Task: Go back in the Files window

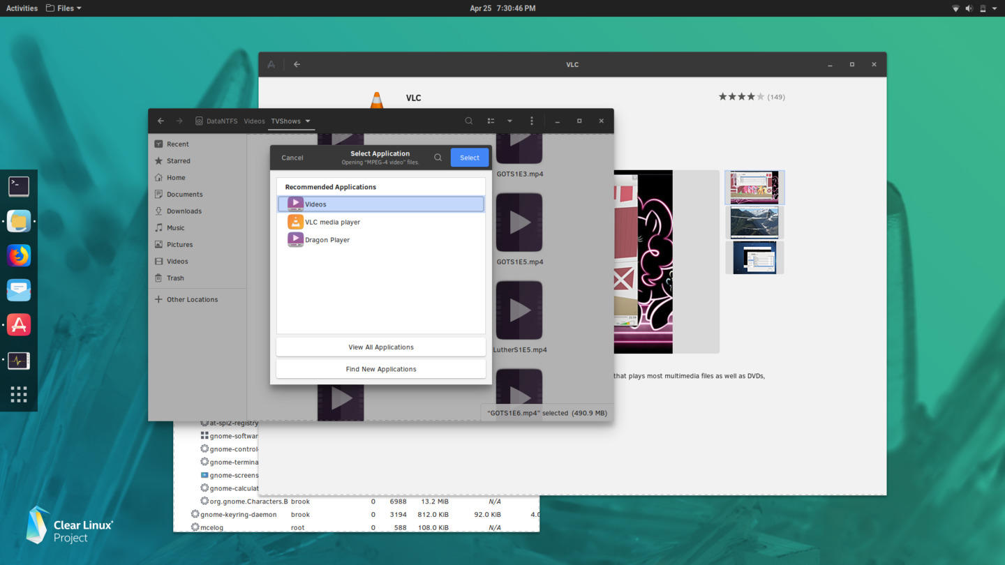Action: coord(161,121)
